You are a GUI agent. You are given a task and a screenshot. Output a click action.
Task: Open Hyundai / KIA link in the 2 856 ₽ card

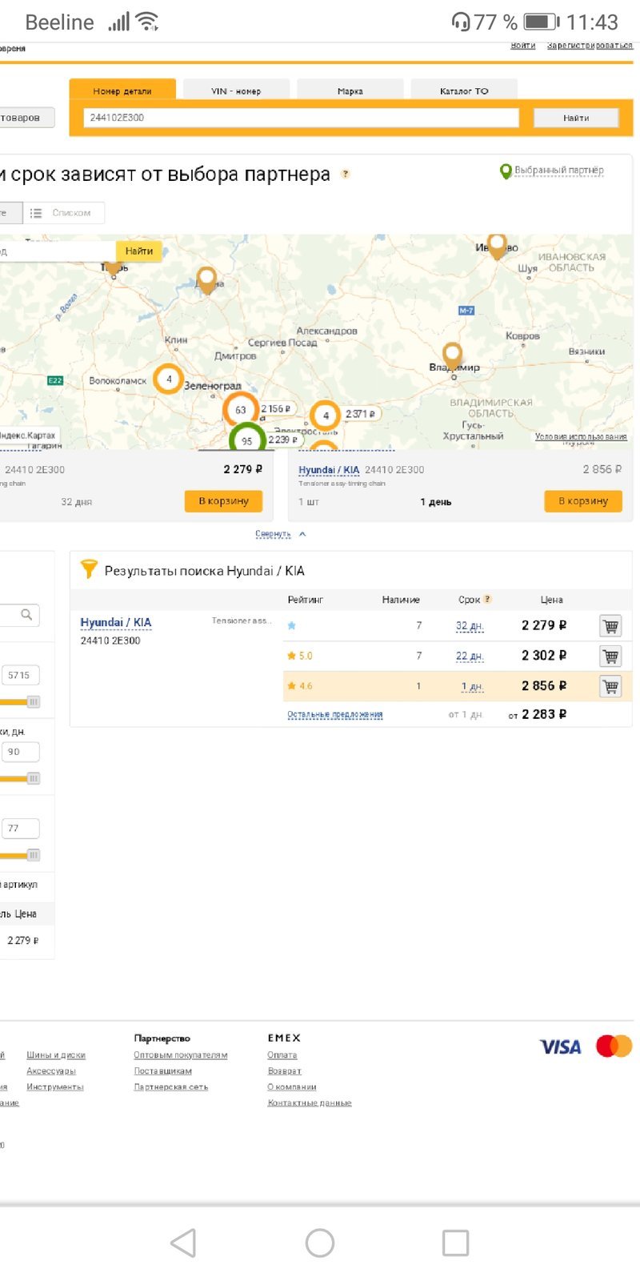[x=329, y=470]
